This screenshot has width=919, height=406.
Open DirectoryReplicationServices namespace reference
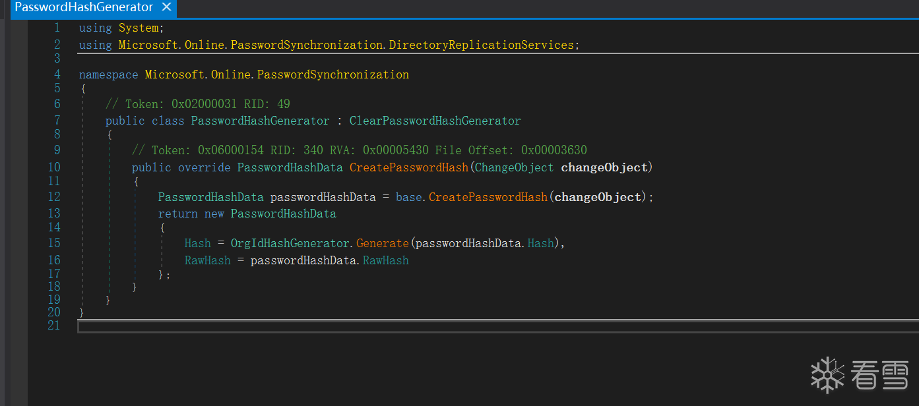pos(481,45)
